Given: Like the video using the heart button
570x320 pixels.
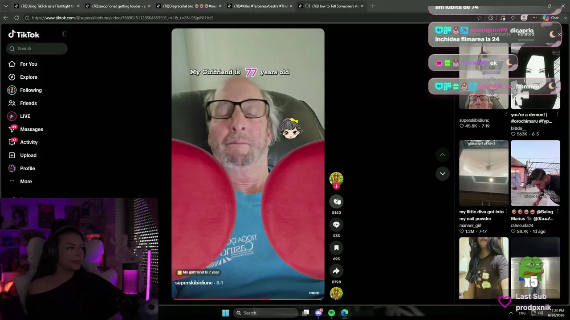Looking at the screenshot, I should point(336,201).
